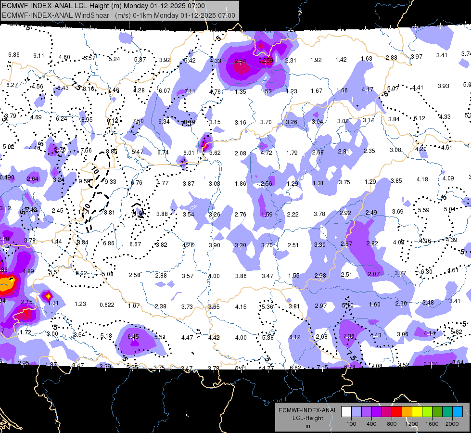
Task: Click the wind shear value 9.33
Action: tap(110, 181)
